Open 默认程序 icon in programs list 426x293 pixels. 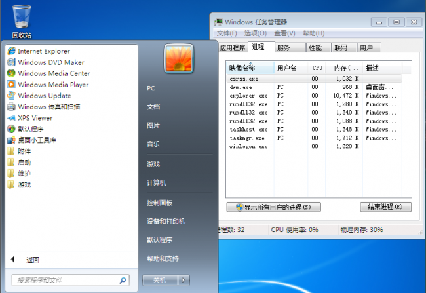11,129
